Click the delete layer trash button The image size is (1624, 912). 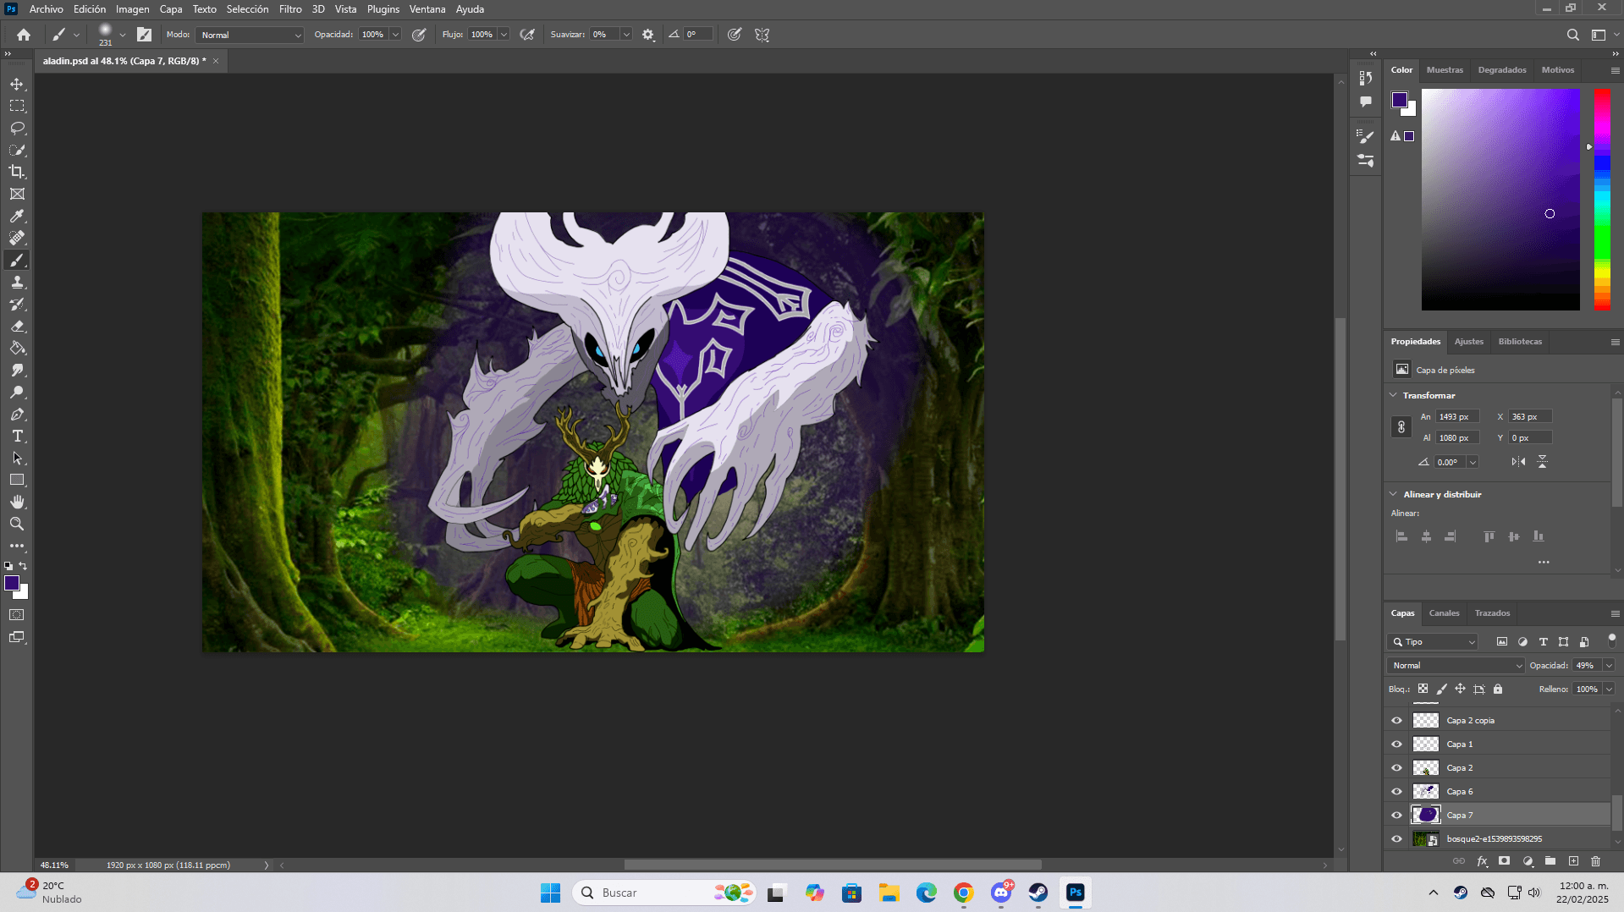pos(1595,861)
